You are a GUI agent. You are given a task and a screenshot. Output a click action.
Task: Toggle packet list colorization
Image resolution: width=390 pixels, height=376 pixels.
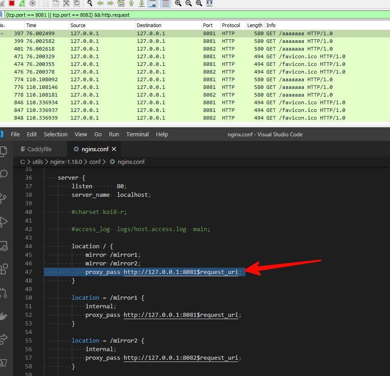click(165, 3)
